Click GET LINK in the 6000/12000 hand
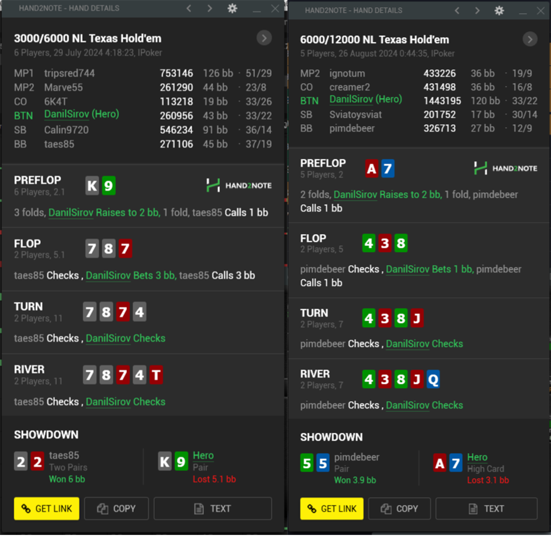The height and width of the screenshot is (536, 551). pos(332,508)
